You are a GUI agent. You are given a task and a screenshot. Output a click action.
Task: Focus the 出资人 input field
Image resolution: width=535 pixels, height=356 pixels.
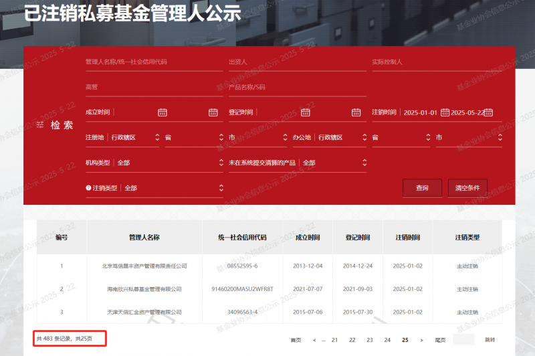[x=298, y=62]
